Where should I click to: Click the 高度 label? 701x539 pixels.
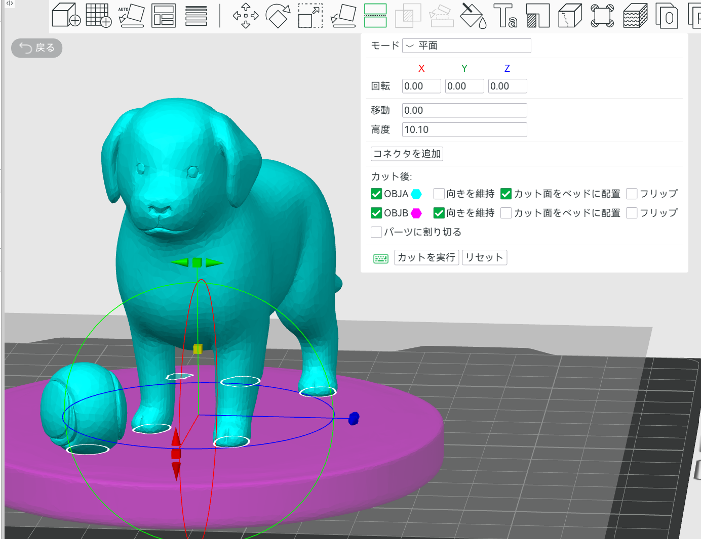(380, 129)
